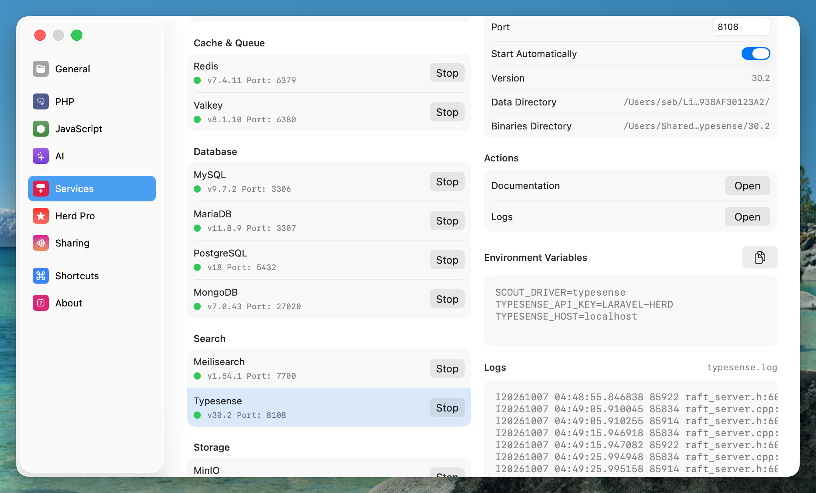The image size is (816, 493).
Task: Select the Valkey v8.1.10 row
Action: [x=329, y=112]
